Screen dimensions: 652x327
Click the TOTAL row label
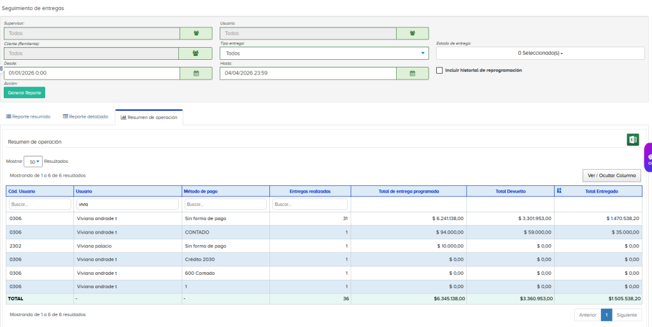[x=16, y=299]
